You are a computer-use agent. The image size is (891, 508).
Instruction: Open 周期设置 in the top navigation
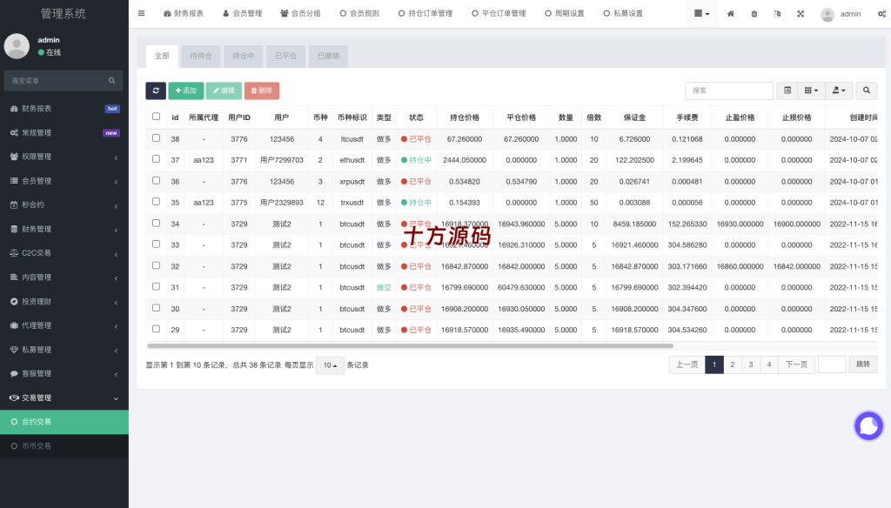[564, 13]
